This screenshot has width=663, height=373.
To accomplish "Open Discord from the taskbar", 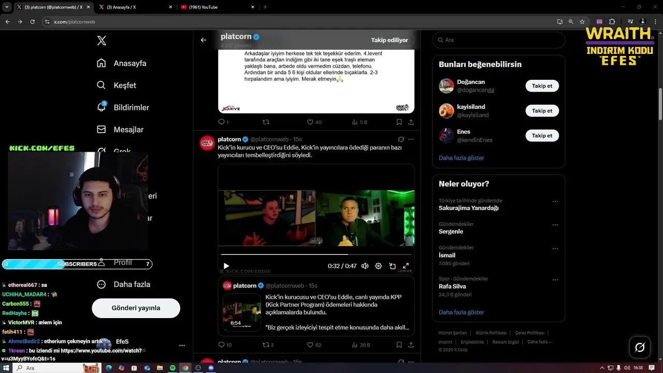I will (x=211, y=368).
